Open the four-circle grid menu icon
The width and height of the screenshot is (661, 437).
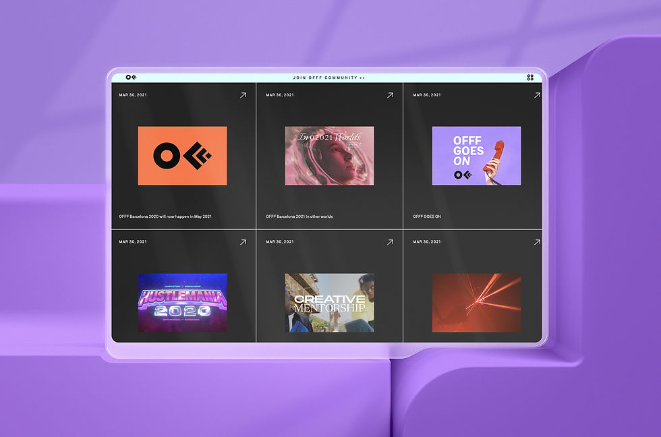tap(530, 78)
